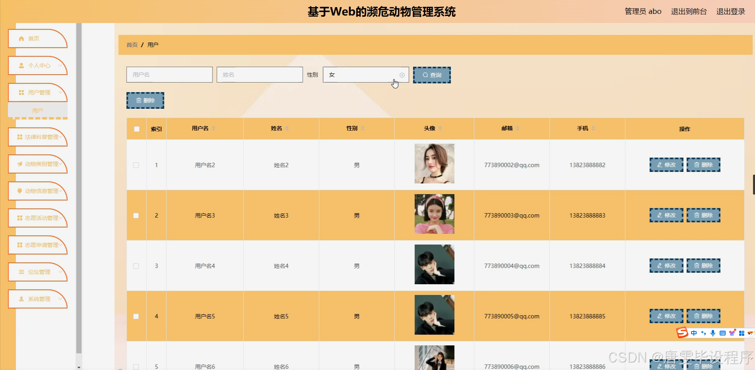
Task: Click the home icon beside 首页 in sidebar
Action: (x=21, y=39)
